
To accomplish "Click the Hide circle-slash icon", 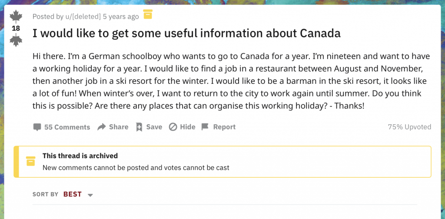I will click(173, 127).
